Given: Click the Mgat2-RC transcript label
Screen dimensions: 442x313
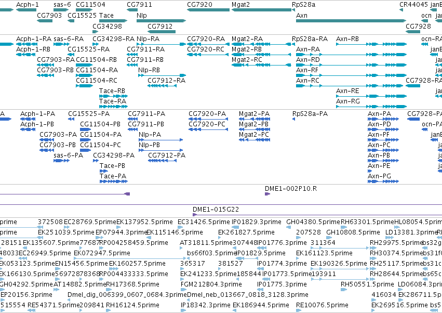Looking at the screenshot, I should point(247,60).
